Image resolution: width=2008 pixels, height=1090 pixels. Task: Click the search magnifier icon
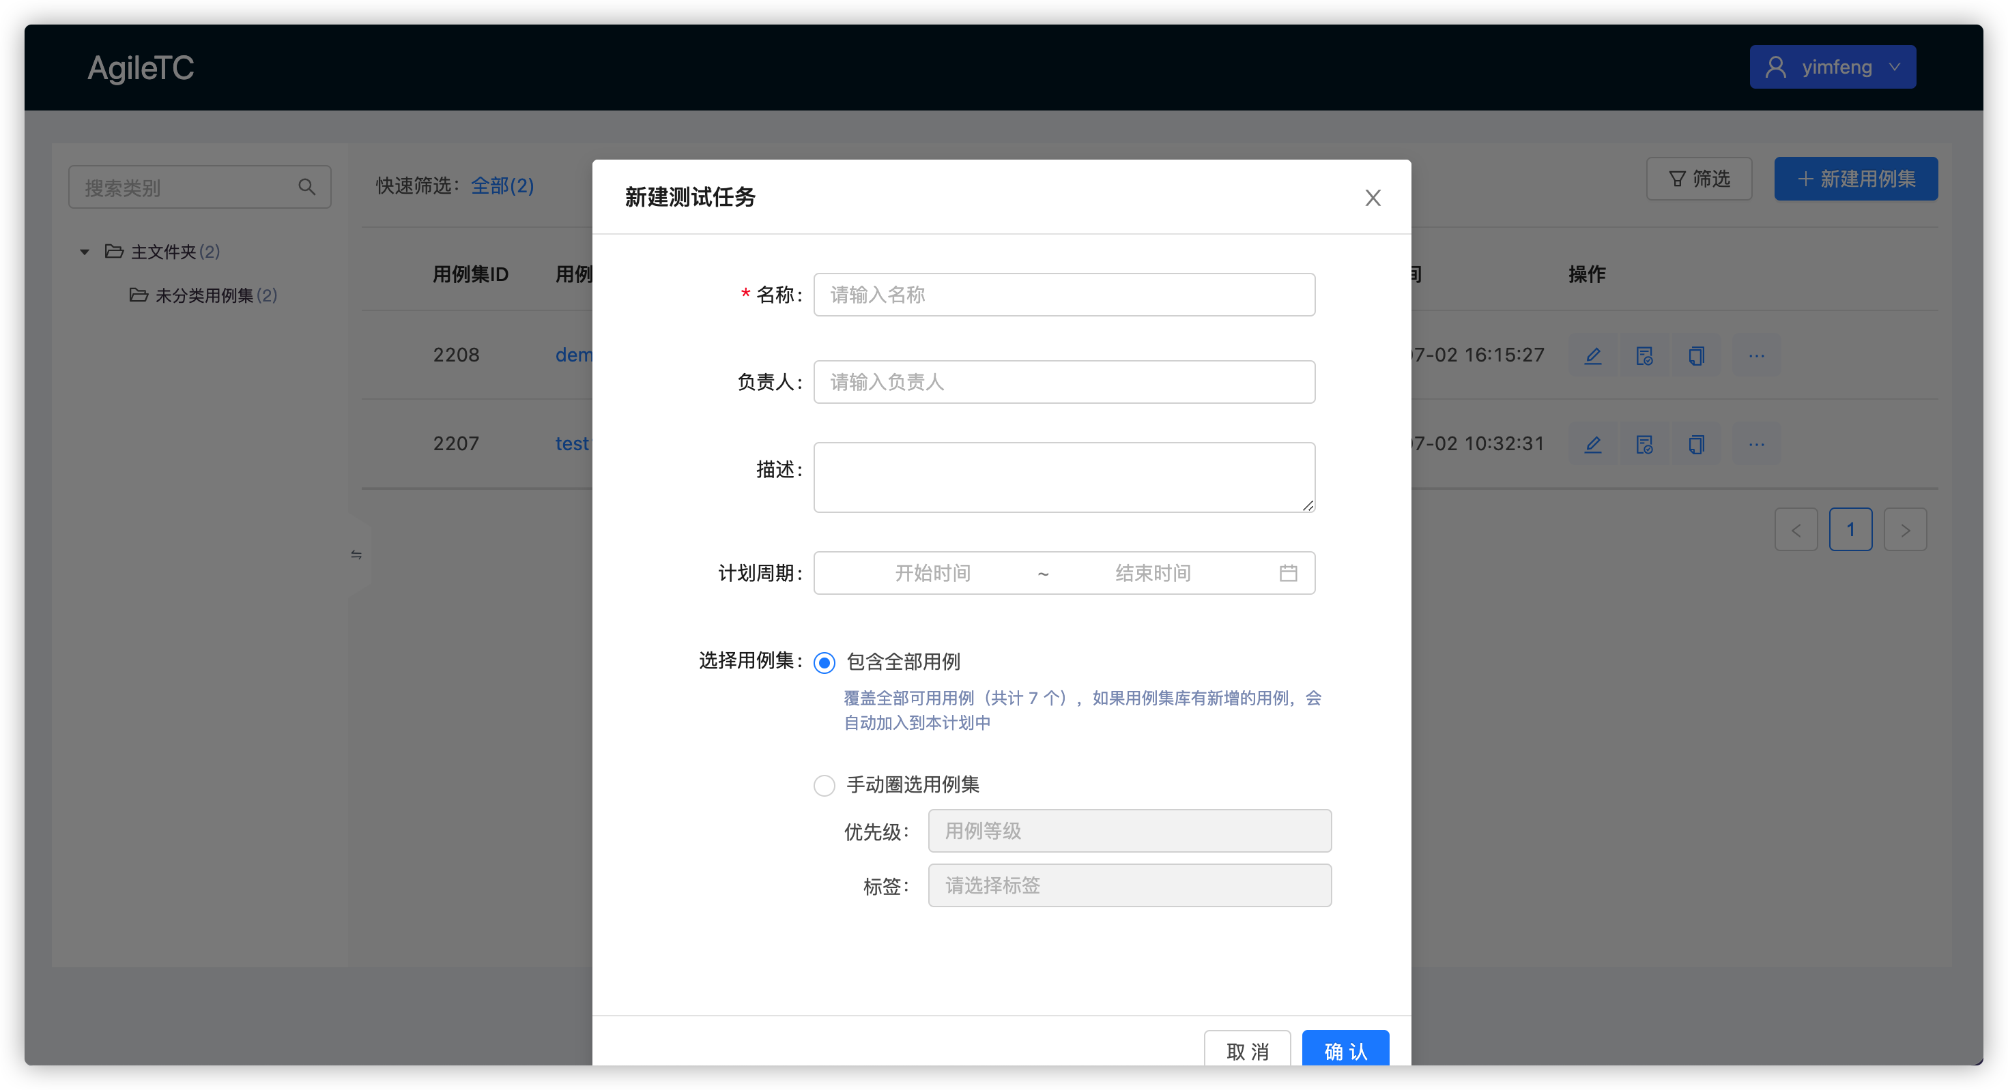[307, 187]
